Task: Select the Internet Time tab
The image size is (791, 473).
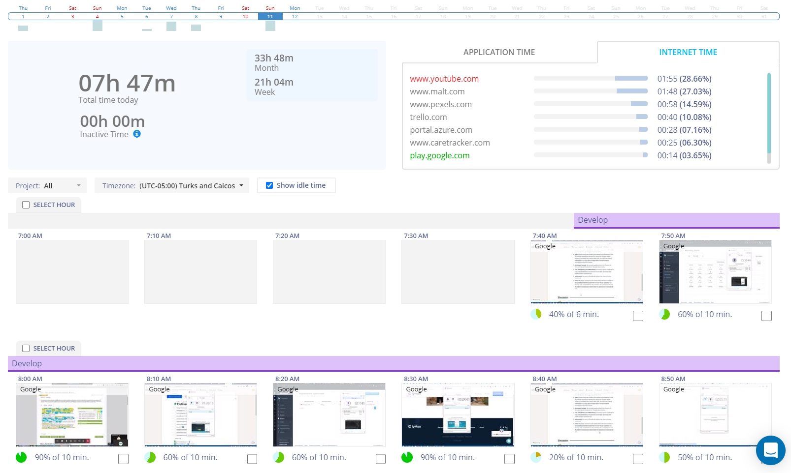Action: [688, 52]
